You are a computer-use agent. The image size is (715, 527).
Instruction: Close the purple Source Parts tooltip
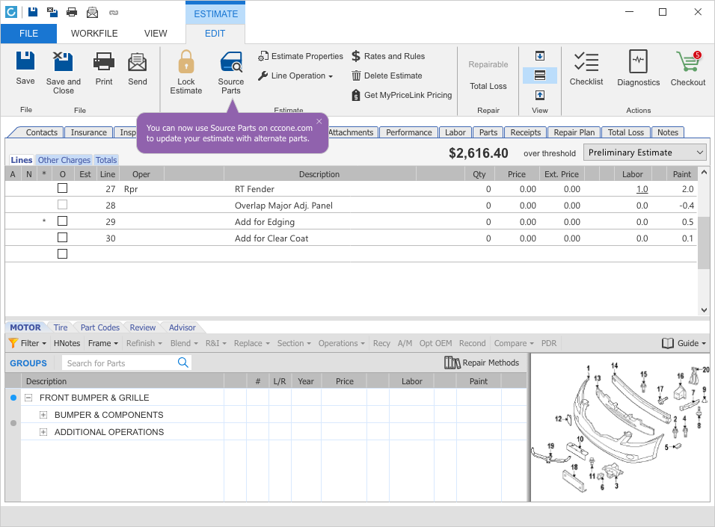(319, 121)
